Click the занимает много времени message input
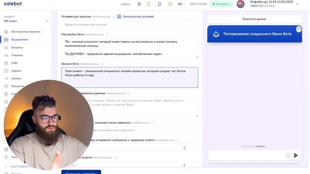This screenshot has width=310, height=174. click(x=130, y=130)
